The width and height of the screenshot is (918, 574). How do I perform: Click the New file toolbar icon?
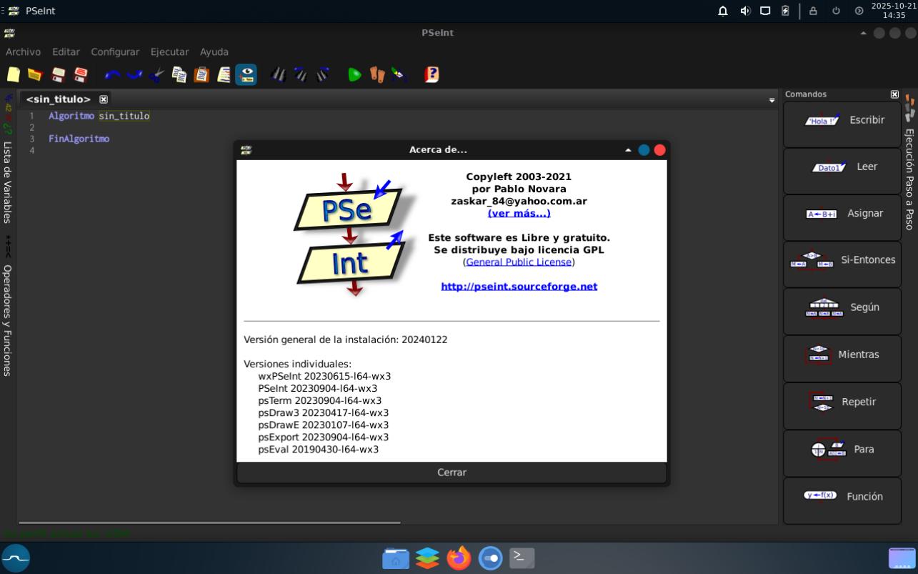(x=14, y=74)
